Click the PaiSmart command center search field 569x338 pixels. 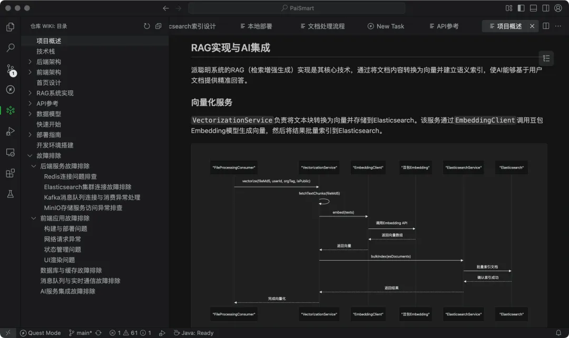(297, 8)
